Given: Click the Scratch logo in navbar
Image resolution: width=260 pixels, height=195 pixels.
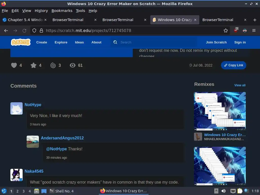Looking at the screenshot, I should pos(21,42).
